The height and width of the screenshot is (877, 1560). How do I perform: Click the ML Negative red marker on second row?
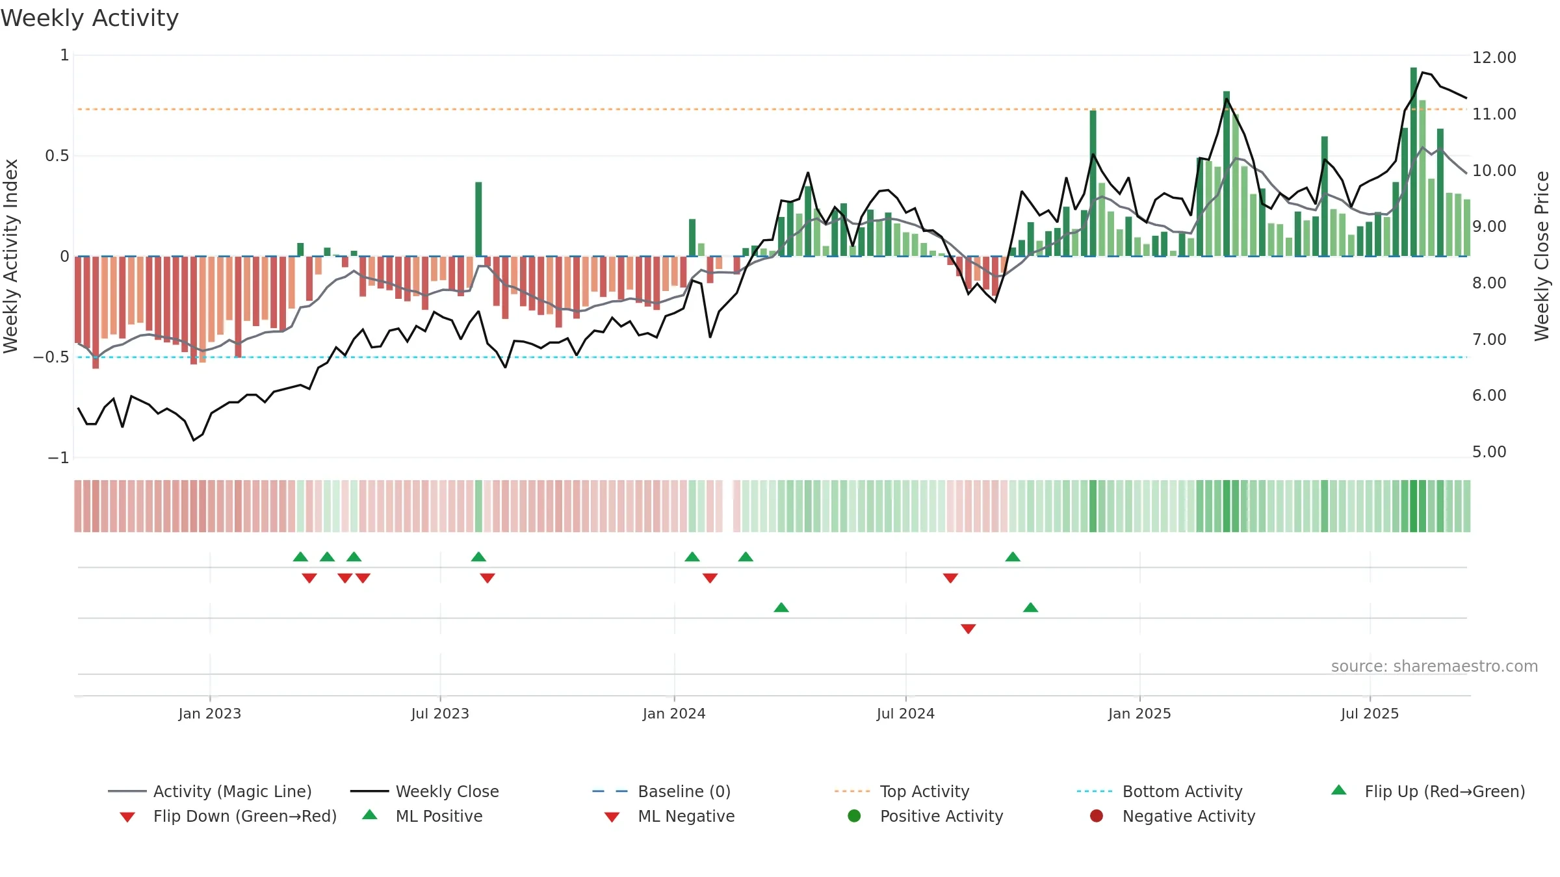[968, 629]
